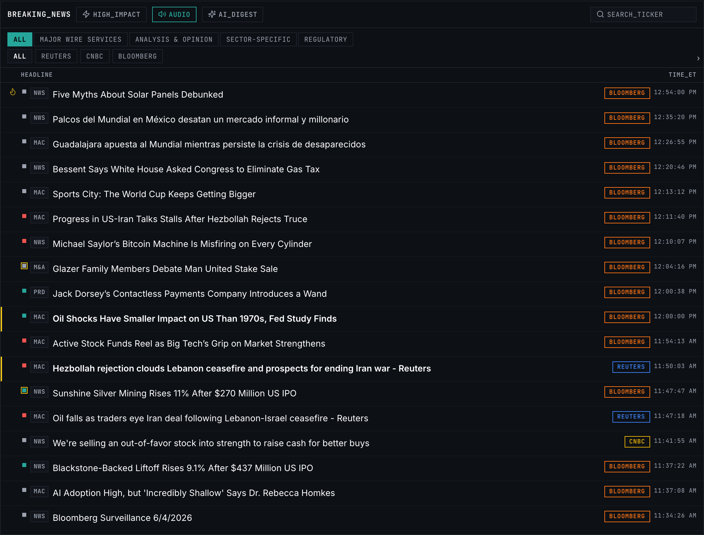This screenshot has width=704, height=535.
Task: Open Oil falls as traders eye Iran headline
Action: 211,418
